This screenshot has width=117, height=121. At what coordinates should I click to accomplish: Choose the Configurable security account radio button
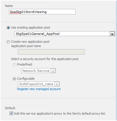click(x=14, y=79)
